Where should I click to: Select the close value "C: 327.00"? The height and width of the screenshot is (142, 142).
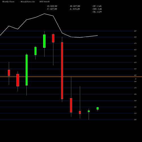point(52,9)
